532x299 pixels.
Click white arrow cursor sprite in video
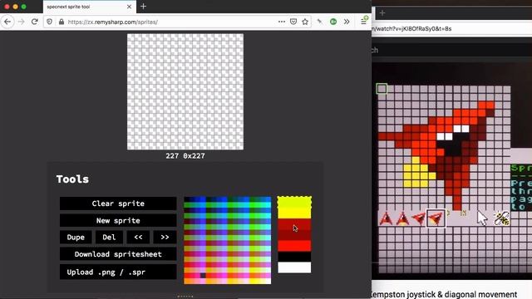(x=482, y=218)
